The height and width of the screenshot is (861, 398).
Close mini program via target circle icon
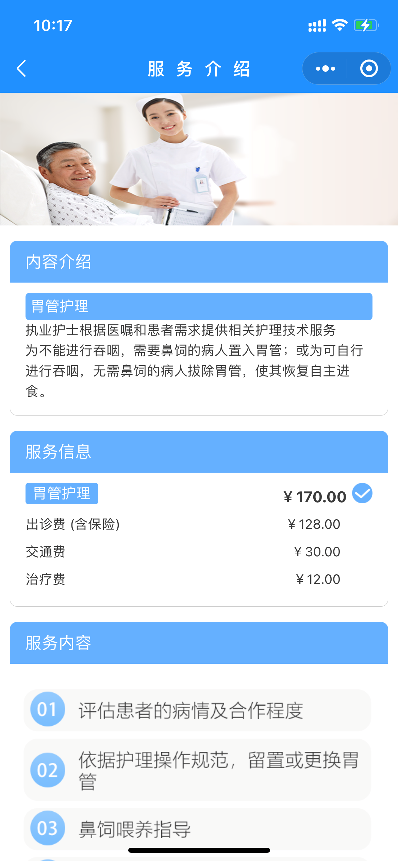[369, 69]
